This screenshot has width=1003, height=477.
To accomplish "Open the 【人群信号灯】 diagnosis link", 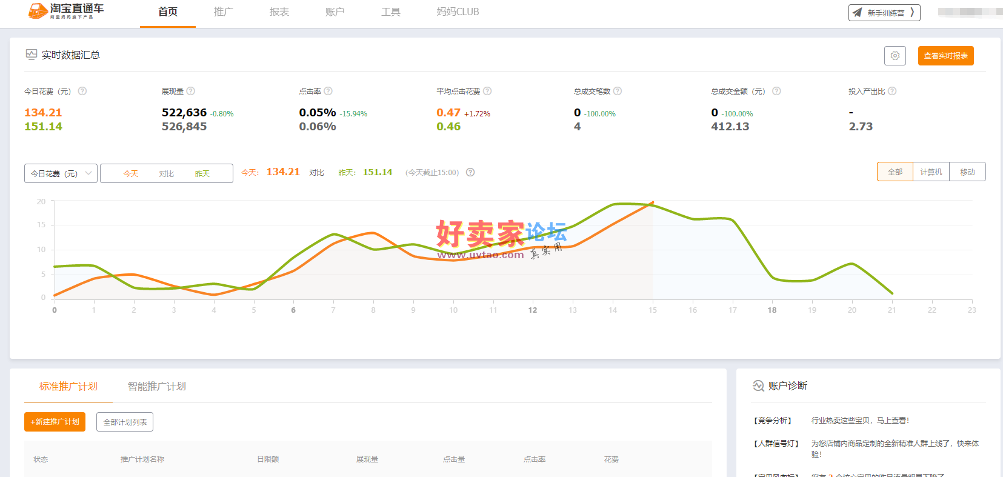I will (x=776, y=443).
